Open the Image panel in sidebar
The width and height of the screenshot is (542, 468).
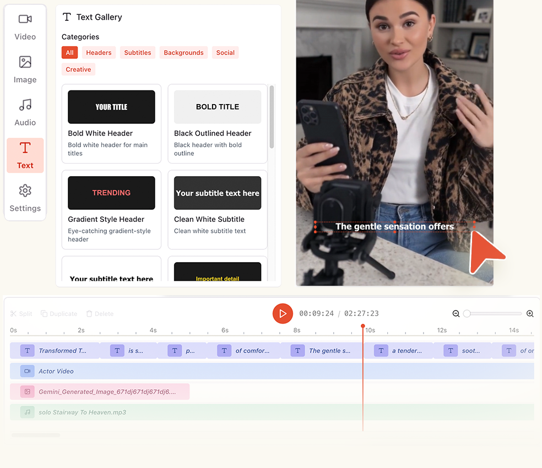tap(25, 69)
